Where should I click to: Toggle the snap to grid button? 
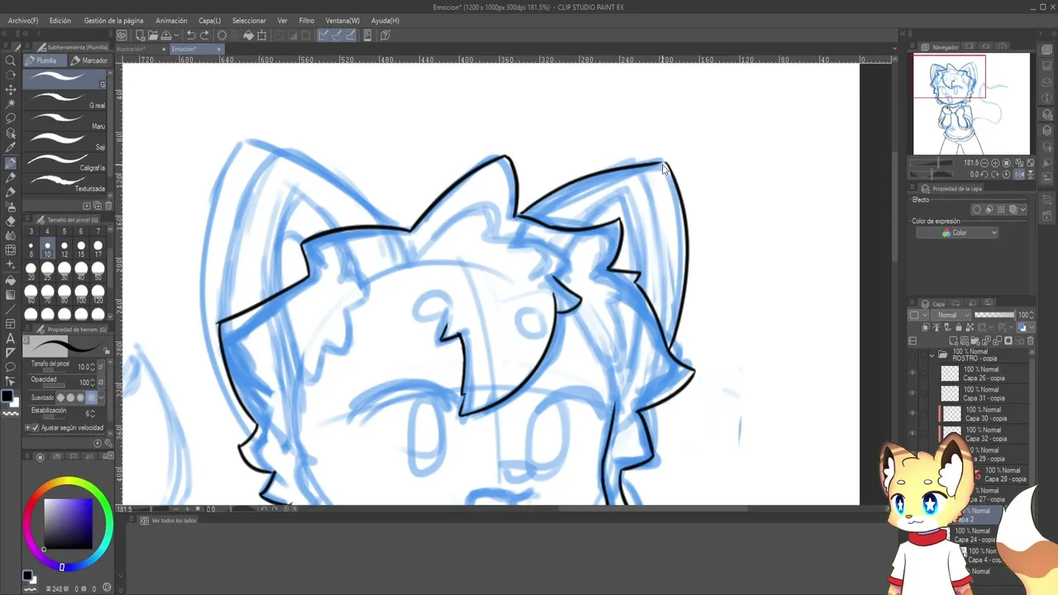point(350,35)
